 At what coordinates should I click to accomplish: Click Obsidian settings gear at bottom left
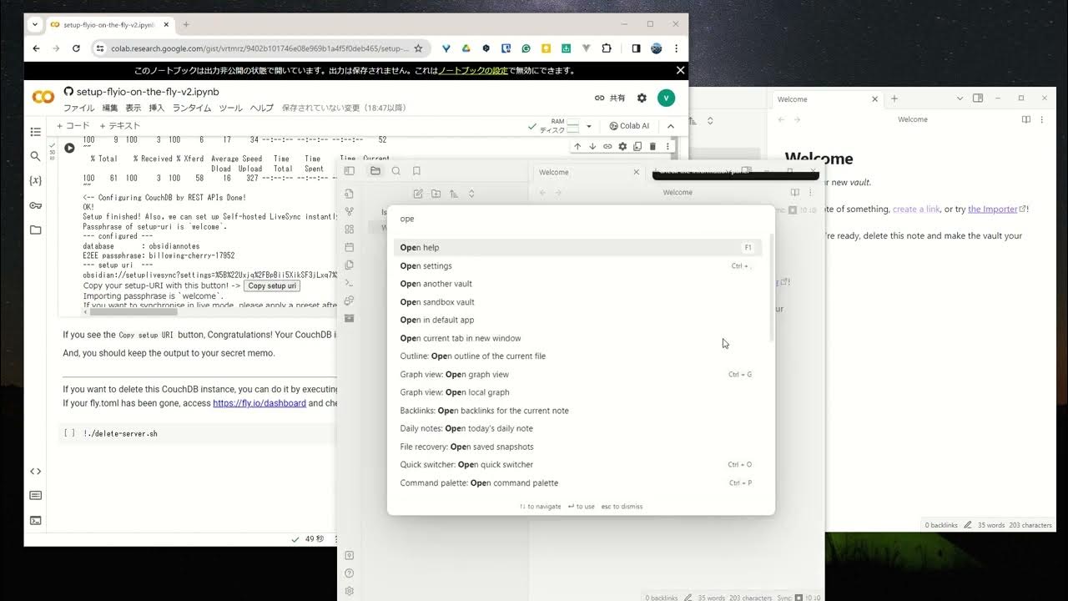pyautogui.click(x=349, y=591)
